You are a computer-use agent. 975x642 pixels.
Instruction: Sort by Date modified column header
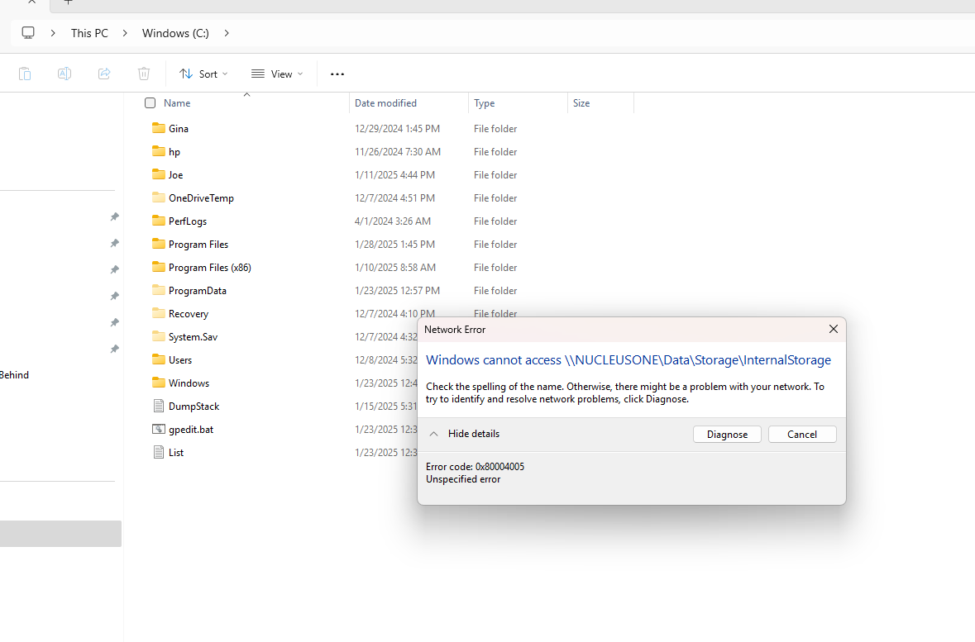tap(385, 103)
